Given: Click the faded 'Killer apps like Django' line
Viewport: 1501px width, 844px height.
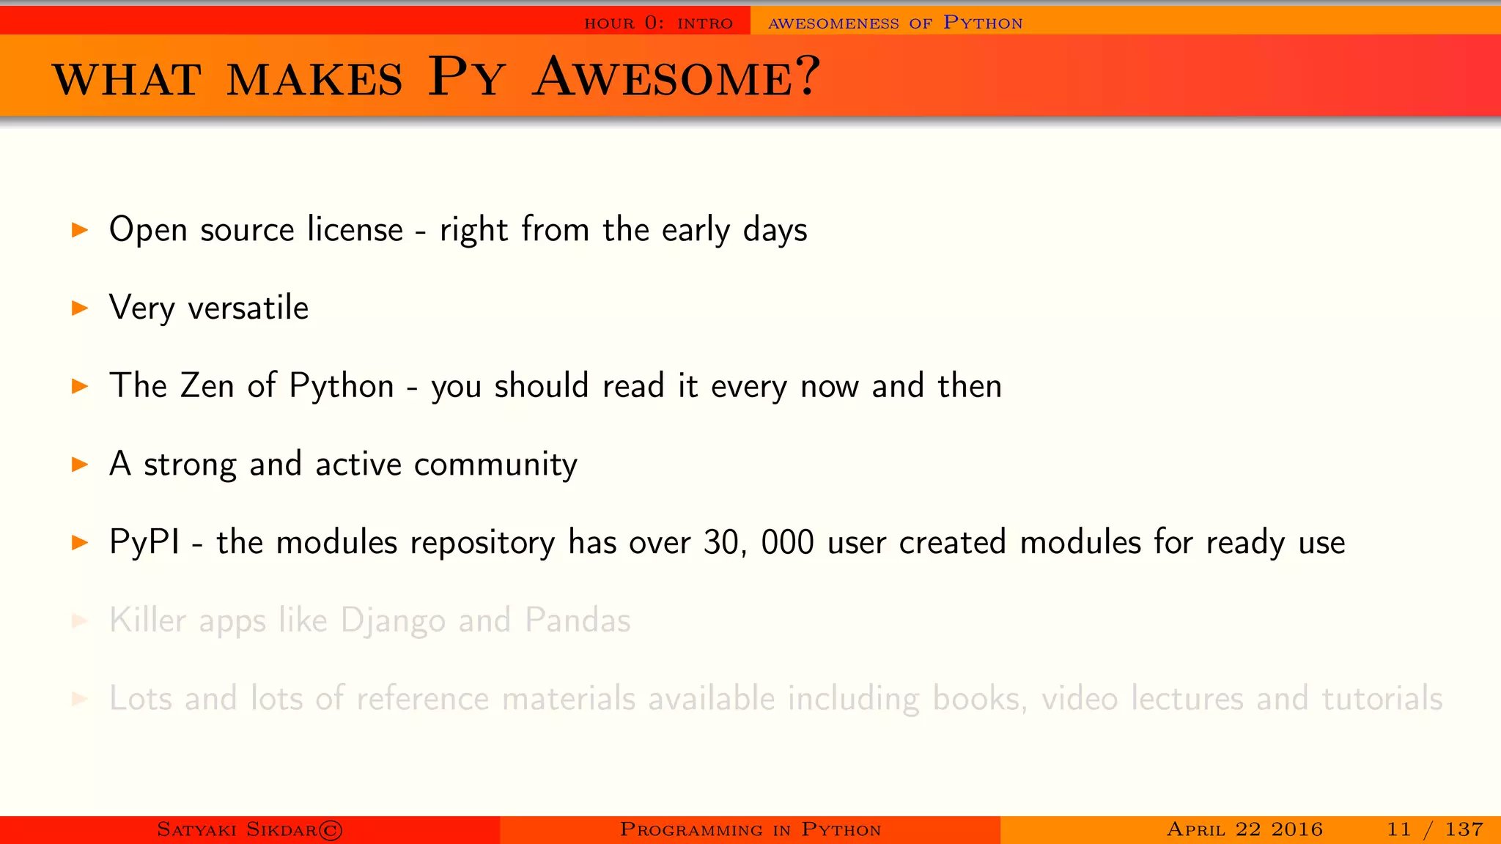Looking at the screenshot, I should (x=370, y=621).
